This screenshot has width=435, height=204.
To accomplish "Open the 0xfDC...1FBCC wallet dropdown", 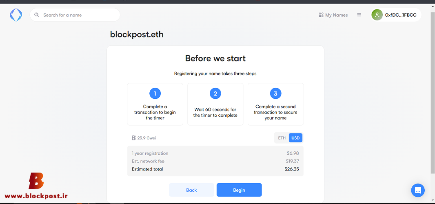I will [x=396, y=15].
